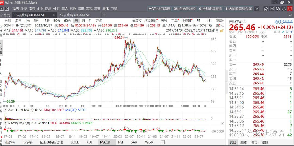Expand the quick-access screens dropdown arrow
This screenshot has width=294, height=146.
tap(257, 9)
